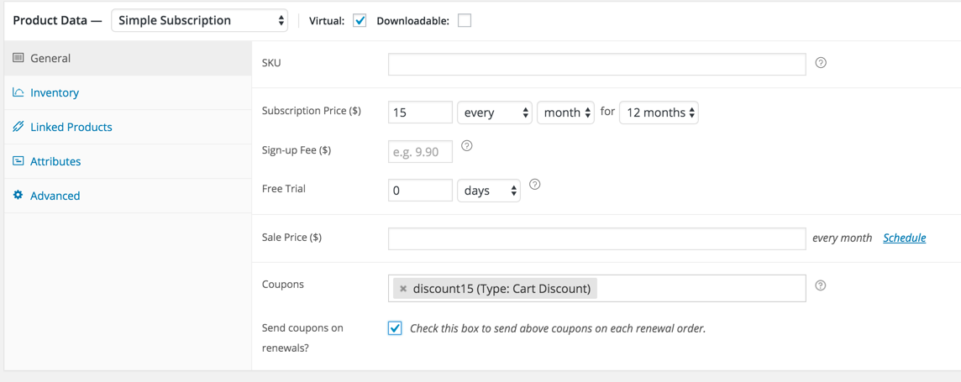Click the Inventory chart icon
Viewport: 961px width, 382px height.
[18, 92]
